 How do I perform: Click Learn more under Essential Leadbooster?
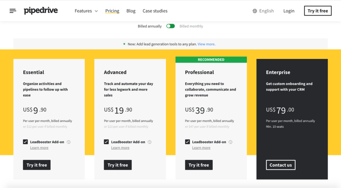pos(39,148)
